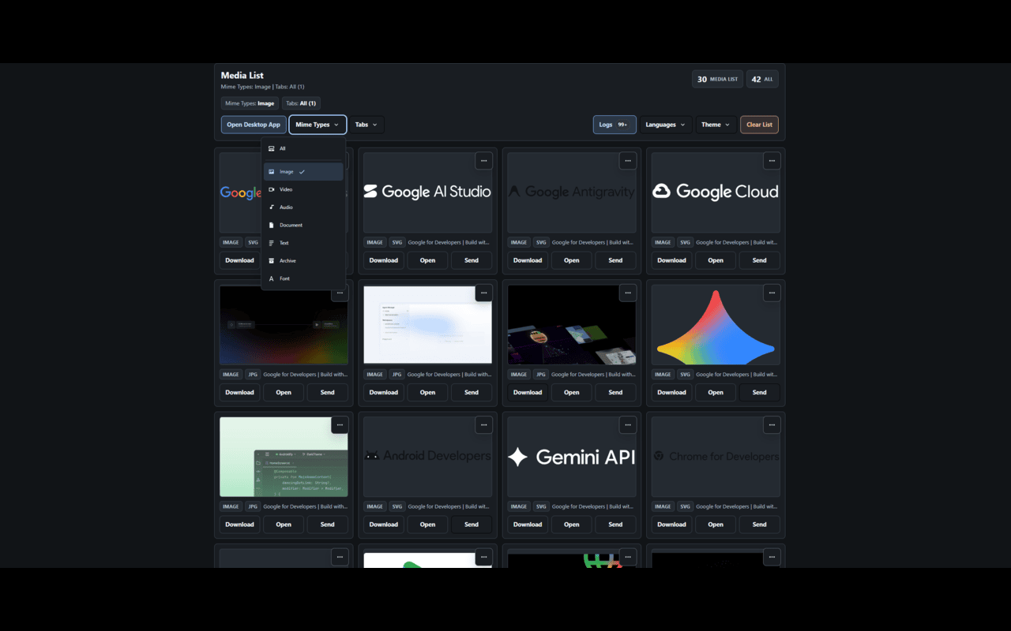The image size is (1011, 631).
Task: Open the light blurred screenshot JPG
Action: click(427, 392)
